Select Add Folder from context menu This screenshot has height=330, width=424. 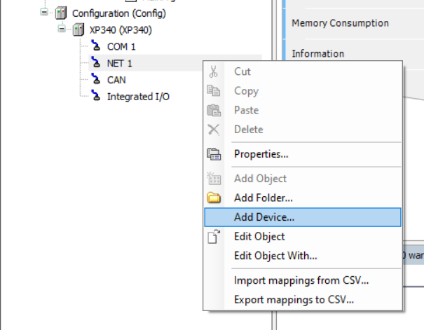tap(263, 198)
